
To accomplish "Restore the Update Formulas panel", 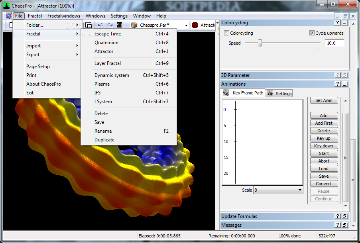I will 344,216.
